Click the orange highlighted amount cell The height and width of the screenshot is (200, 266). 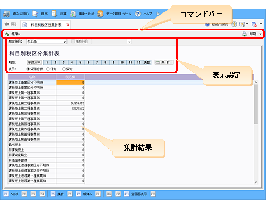tap(70, 82)
